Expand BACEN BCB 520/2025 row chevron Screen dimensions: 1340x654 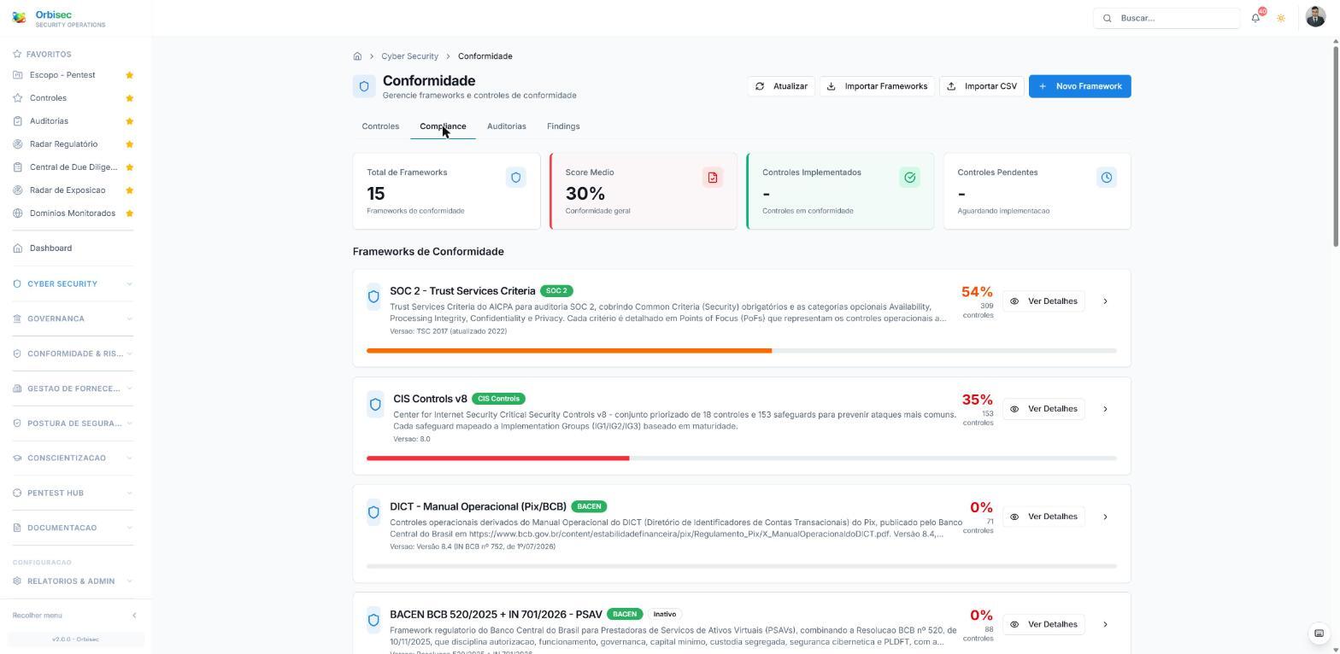[1105, 624]
